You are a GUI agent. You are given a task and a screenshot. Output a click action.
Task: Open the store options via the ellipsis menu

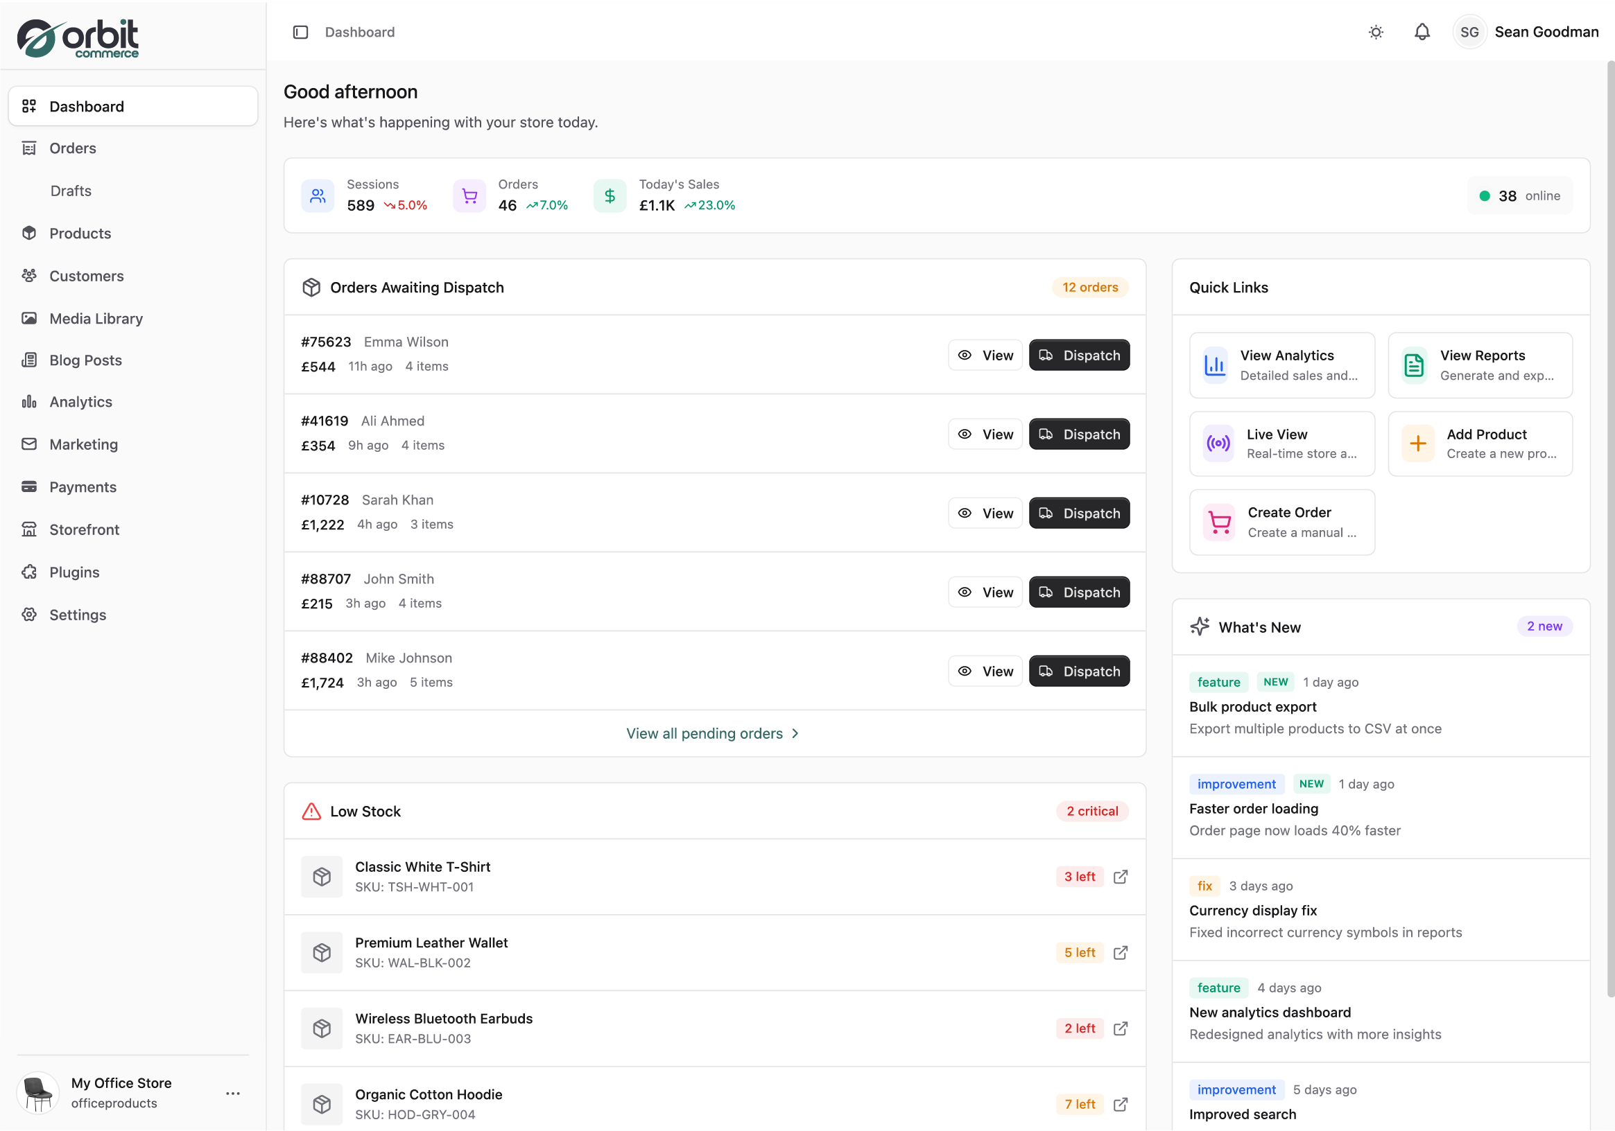point(232,1093)
